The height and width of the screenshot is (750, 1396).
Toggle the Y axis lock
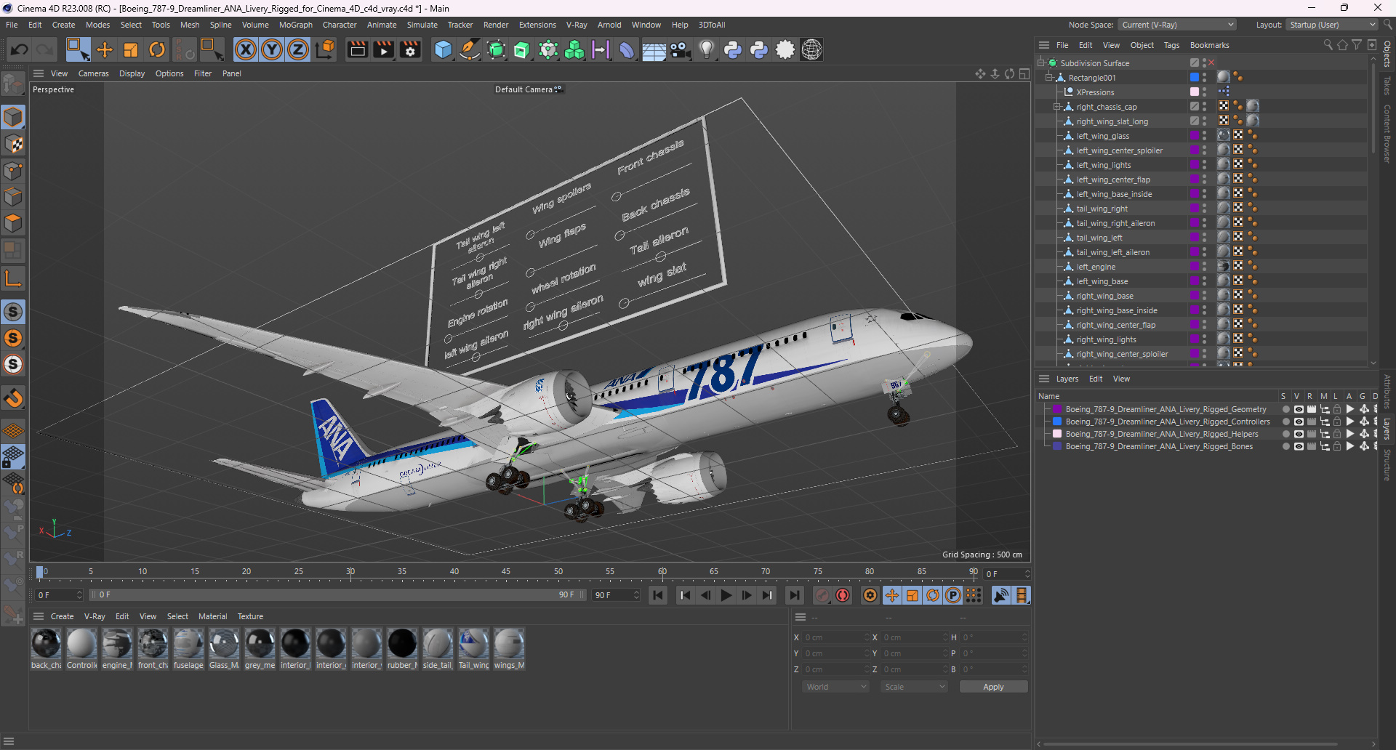[x=272, y=49]
